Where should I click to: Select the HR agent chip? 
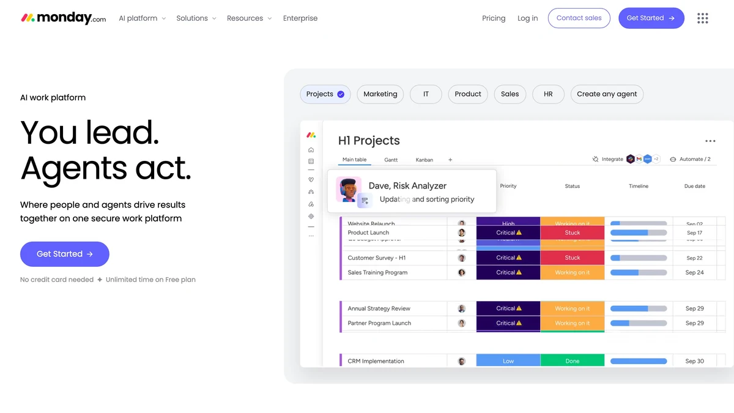tap(548, 94)
